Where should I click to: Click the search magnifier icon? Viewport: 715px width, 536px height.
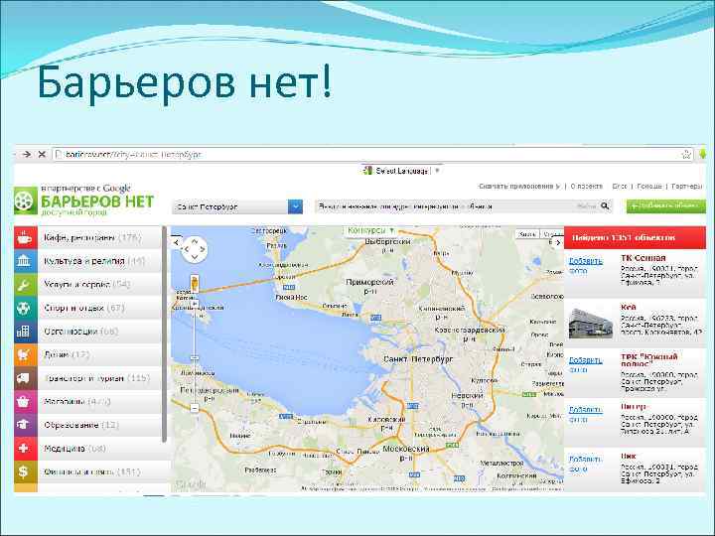pos(605,206)
